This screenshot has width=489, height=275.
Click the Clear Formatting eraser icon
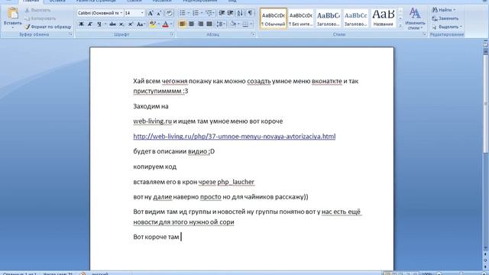169,13
